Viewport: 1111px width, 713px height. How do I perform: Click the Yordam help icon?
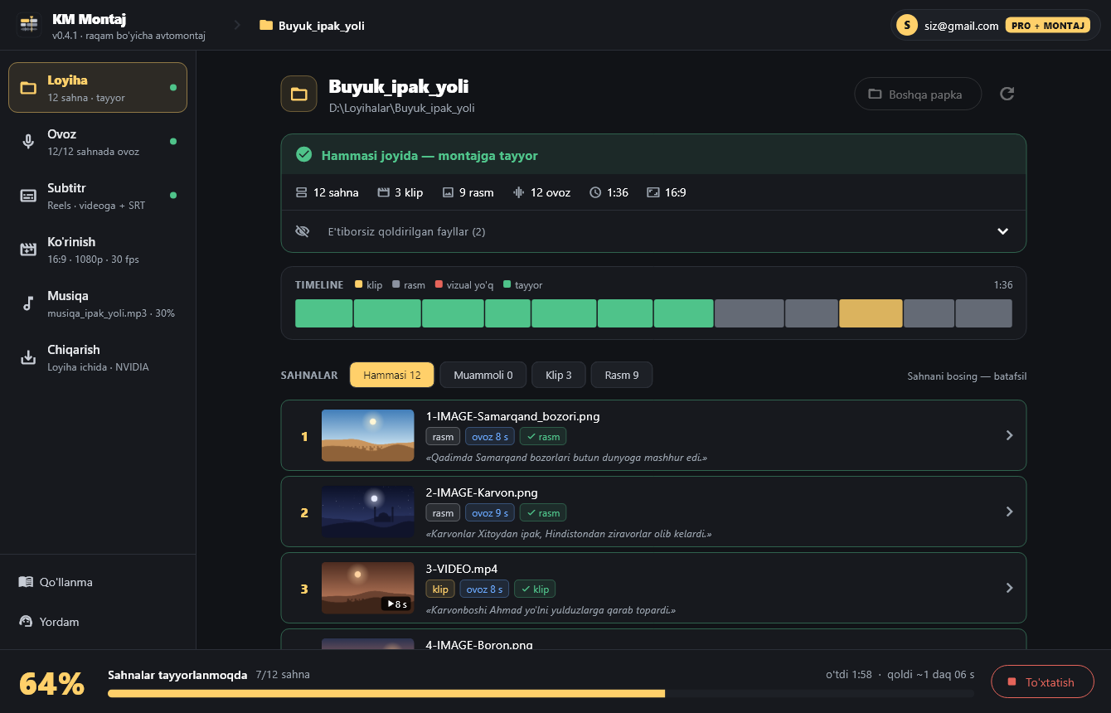pyautogui.click(x=26, y=622)
